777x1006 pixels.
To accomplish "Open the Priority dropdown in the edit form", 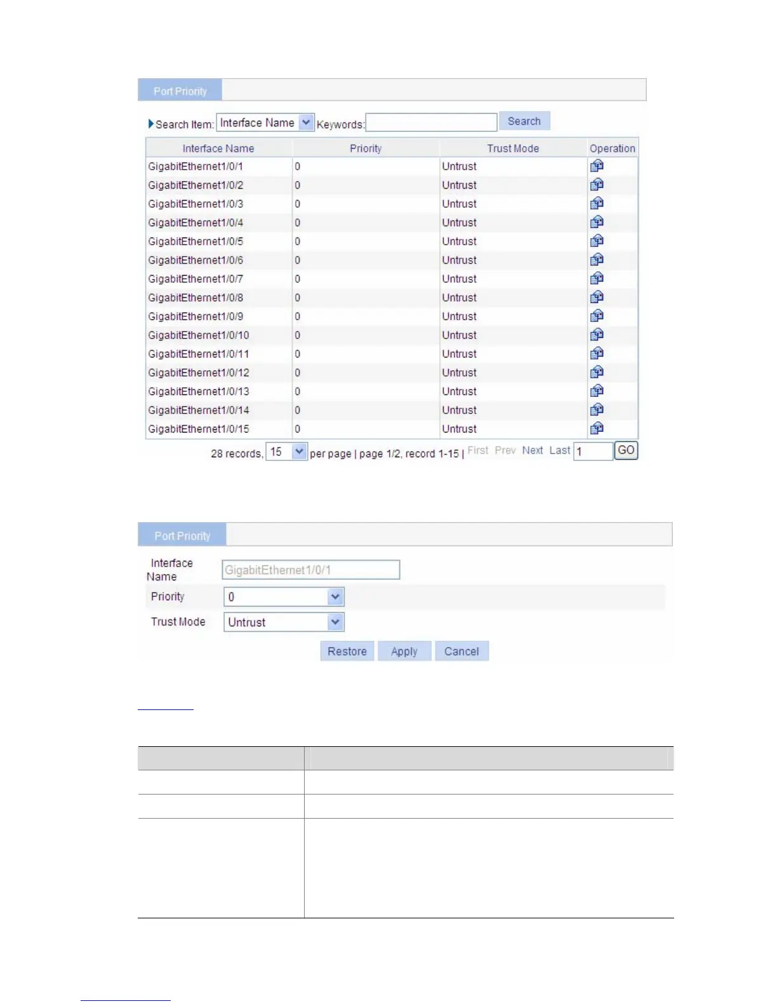I will [284, 596].
